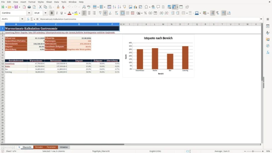Click the Function Wizard fx icon
Screen dimensions: 272x153
(x=28, y=19)
